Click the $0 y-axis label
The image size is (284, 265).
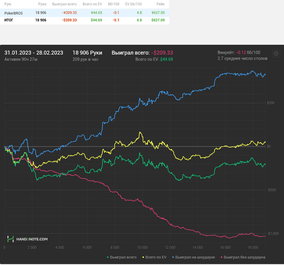(x=269, y=146)
